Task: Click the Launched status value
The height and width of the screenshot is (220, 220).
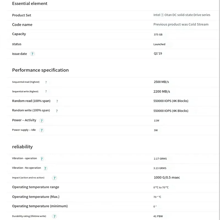Action: coord(159,44)
